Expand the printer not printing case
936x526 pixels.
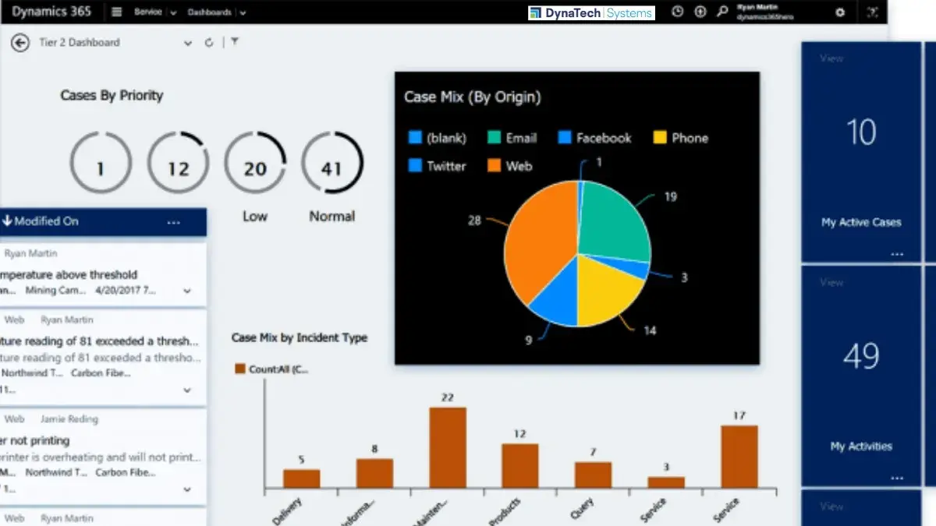(187, 489)
